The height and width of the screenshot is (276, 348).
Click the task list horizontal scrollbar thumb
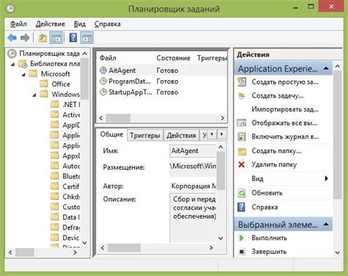tap(118, 118)
